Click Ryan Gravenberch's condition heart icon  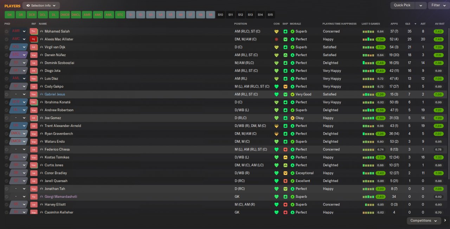[x=276, y=134]
